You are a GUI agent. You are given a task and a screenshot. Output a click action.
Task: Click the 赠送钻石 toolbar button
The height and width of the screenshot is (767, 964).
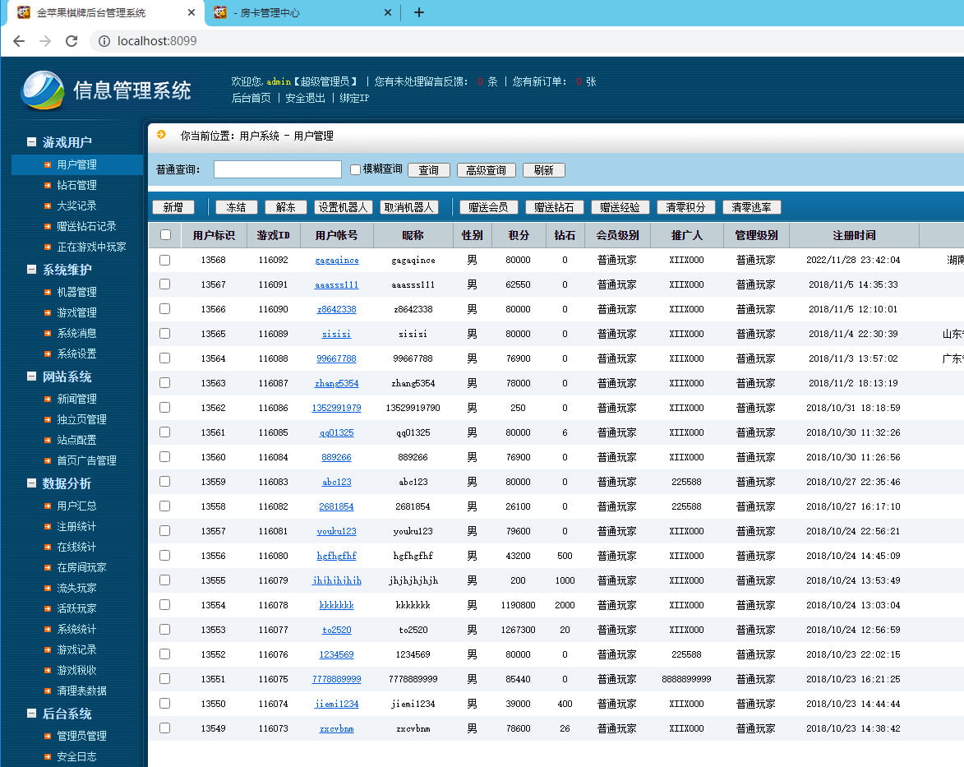point(554,207)
